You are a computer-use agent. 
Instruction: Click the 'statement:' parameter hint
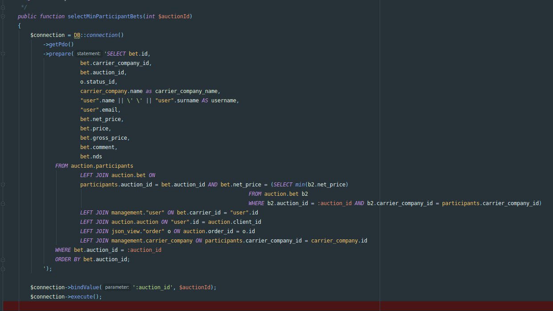click(89, 53)
